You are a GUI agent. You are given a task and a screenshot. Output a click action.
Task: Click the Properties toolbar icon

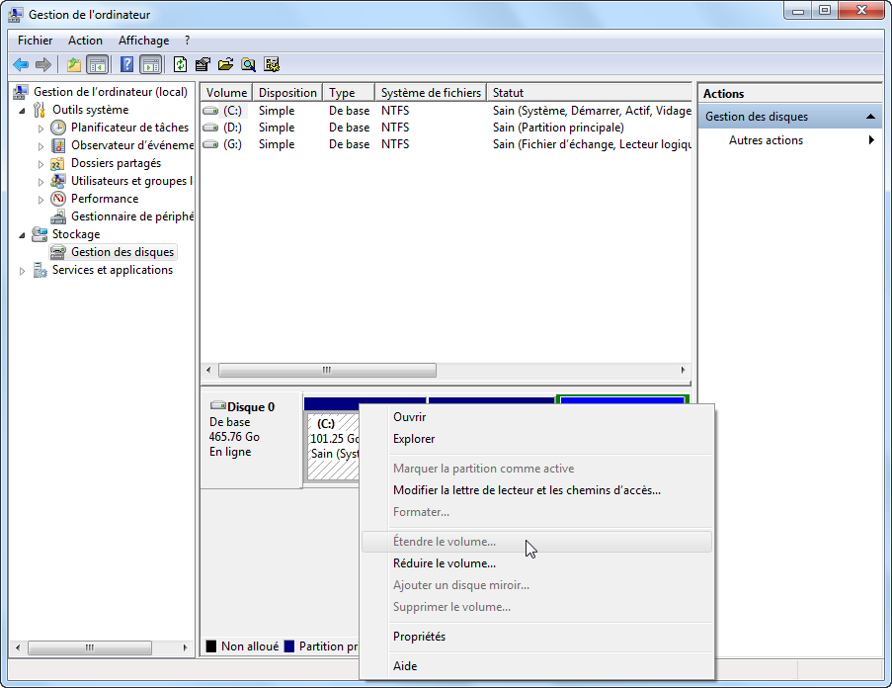[203, 65]
